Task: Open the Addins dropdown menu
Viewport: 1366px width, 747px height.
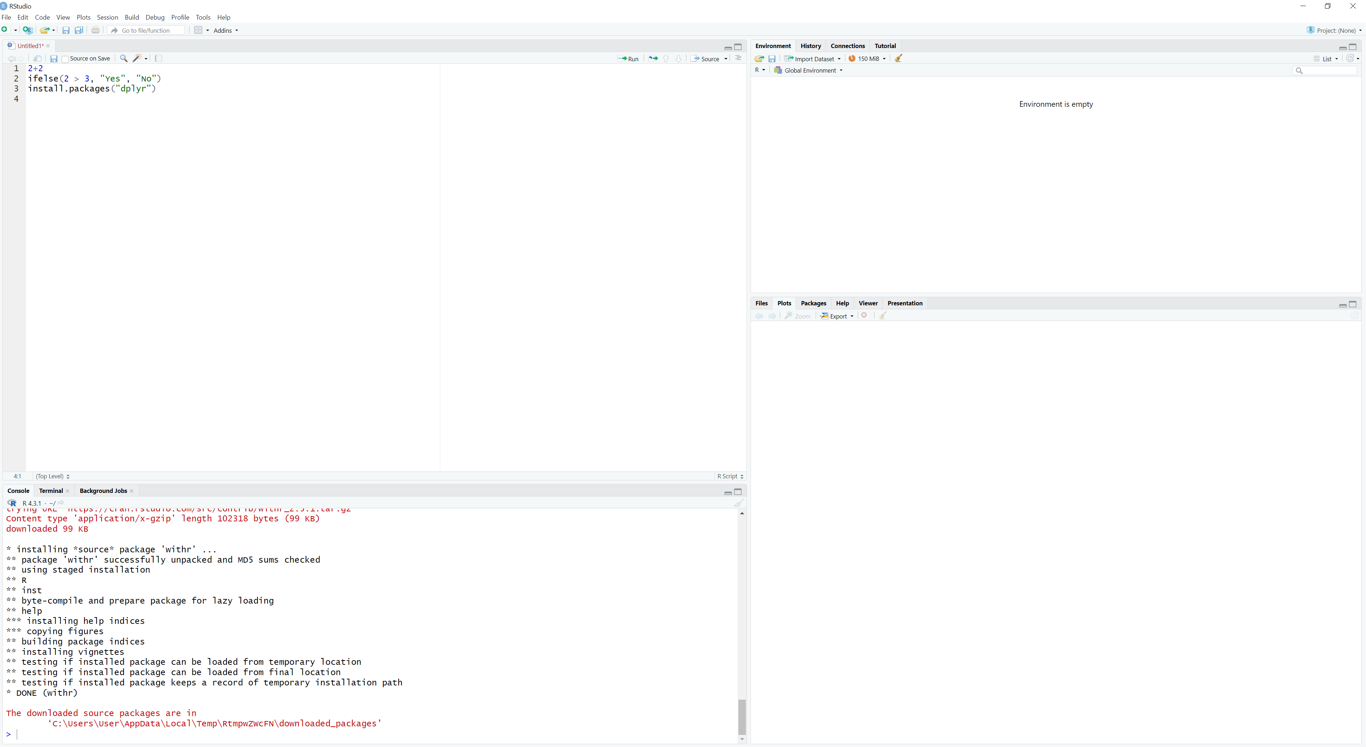Action: (x=225, y=30)
